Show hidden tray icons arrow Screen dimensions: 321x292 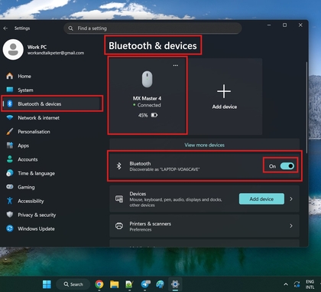click(286, 284)
